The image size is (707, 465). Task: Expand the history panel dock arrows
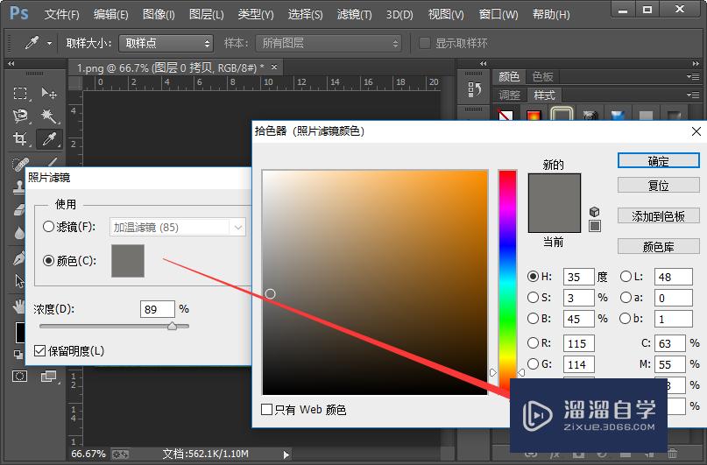point(484,64)
